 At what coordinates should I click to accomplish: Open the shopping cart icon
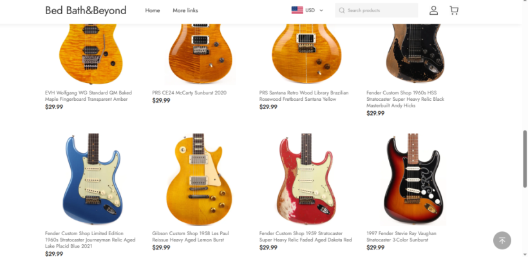[454, 10]
